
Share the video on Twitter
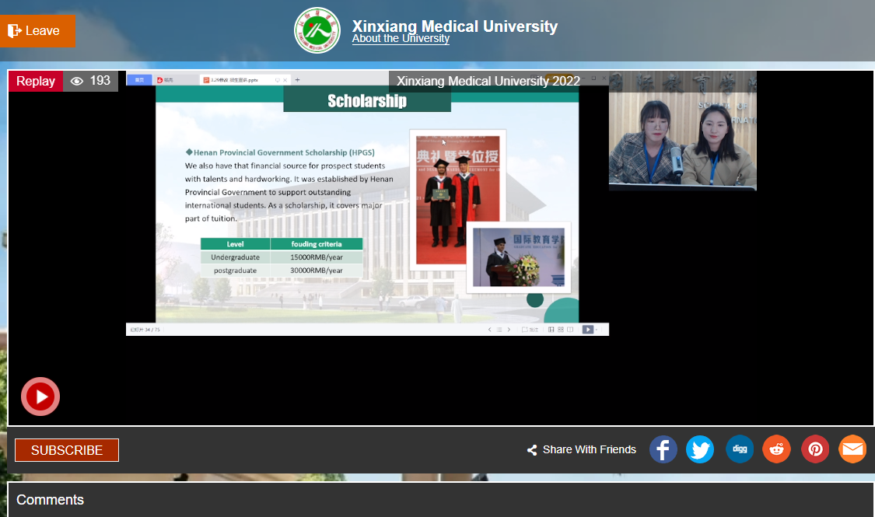click(x=700, y=449)
